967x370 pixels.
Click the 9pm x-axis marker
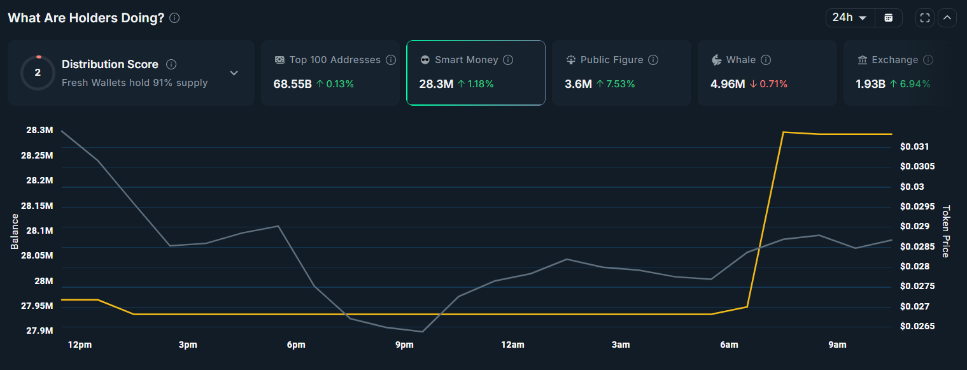click(404, 345)
